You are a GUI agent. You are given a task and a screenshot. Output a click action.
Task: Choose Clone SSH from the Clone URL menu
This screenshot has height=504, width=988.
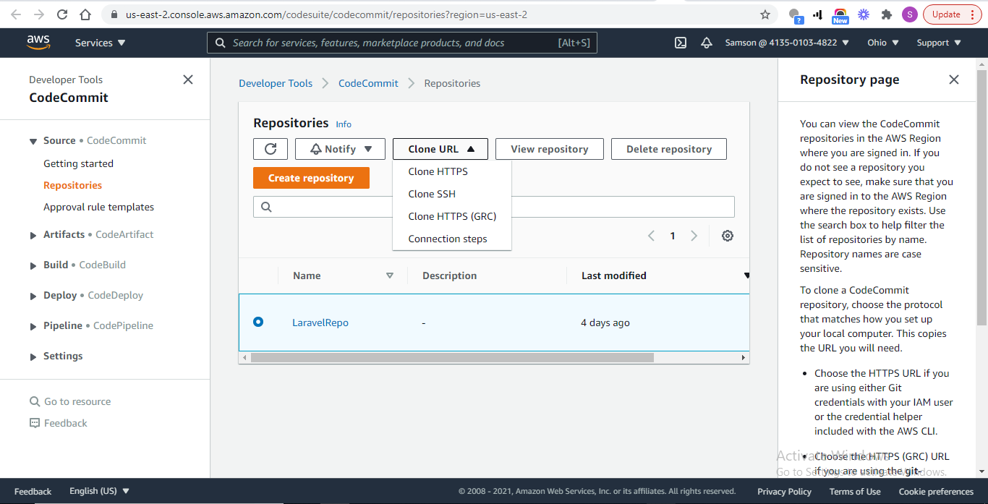click(x=432, y=194)
